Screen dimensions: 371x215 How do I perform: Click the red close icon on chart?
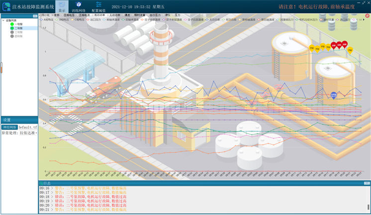[367, 15]
